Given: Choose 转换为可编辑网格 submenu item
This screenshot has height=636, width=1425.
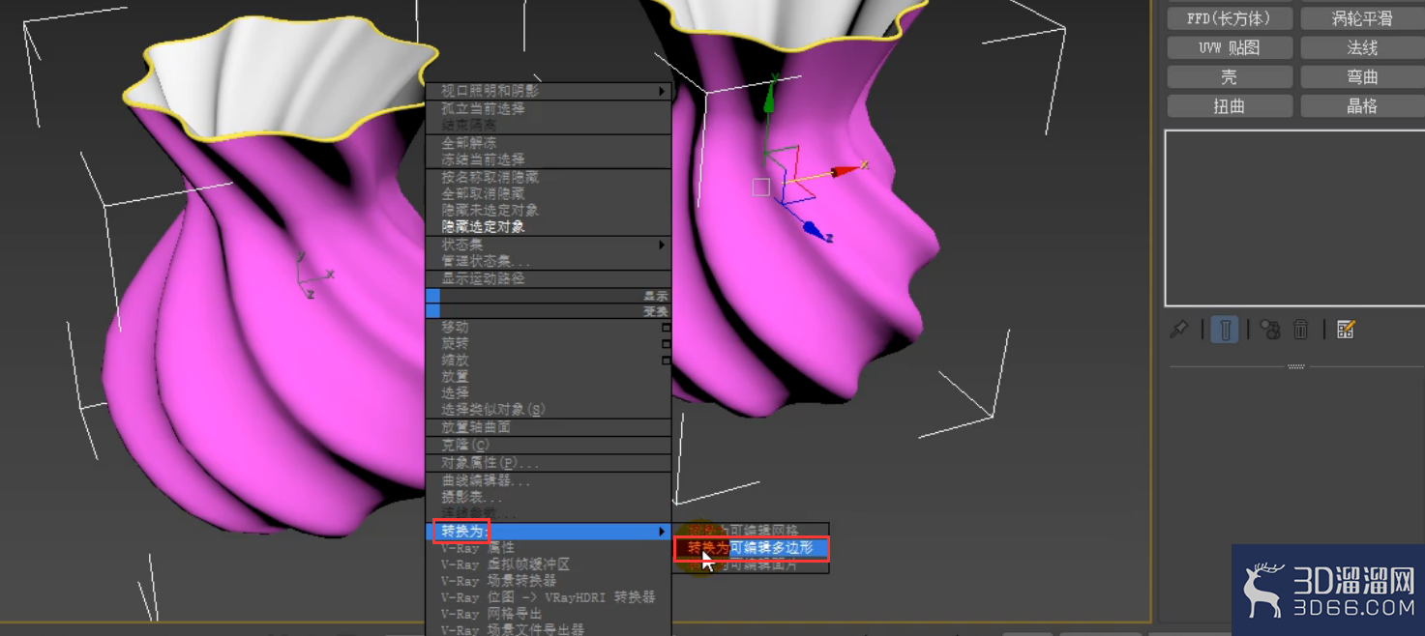Looking at the screenshot, I should pyautogui.click(x=752, y=532).
